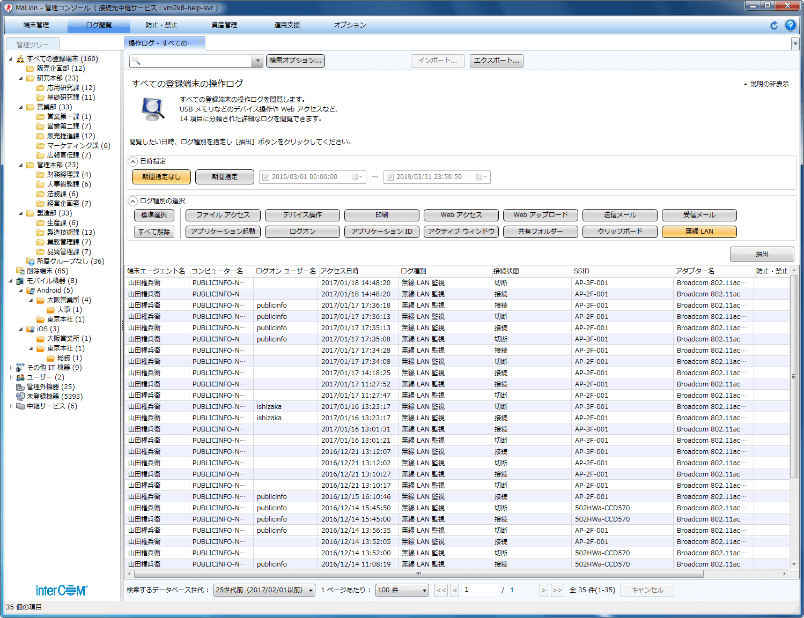
Task: Click the 管理外機器 (25) icon
Action: point(20,387)
